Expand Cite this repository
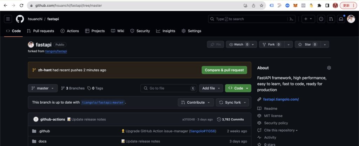The height and width of the screenshot is (146, 359). (x=281, y=130)
